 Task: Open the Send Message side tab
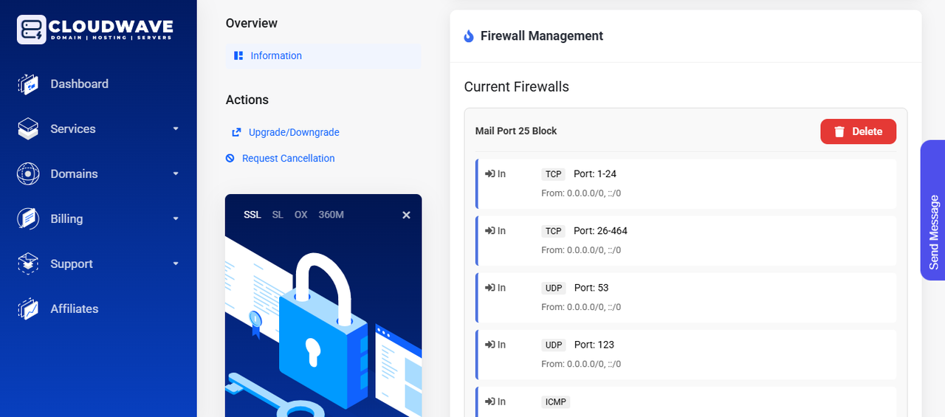click(x=932, y=210)
